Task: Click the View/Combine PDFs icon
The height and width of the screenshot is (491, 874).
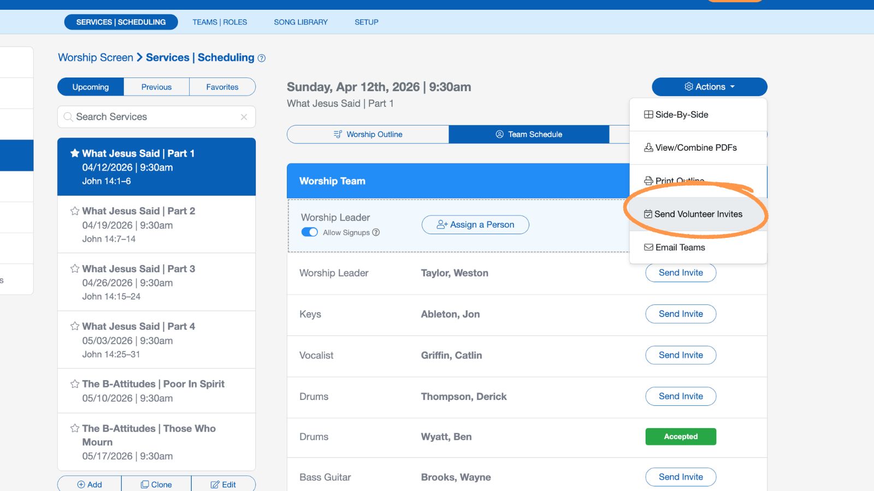Action: coord(648,147)
